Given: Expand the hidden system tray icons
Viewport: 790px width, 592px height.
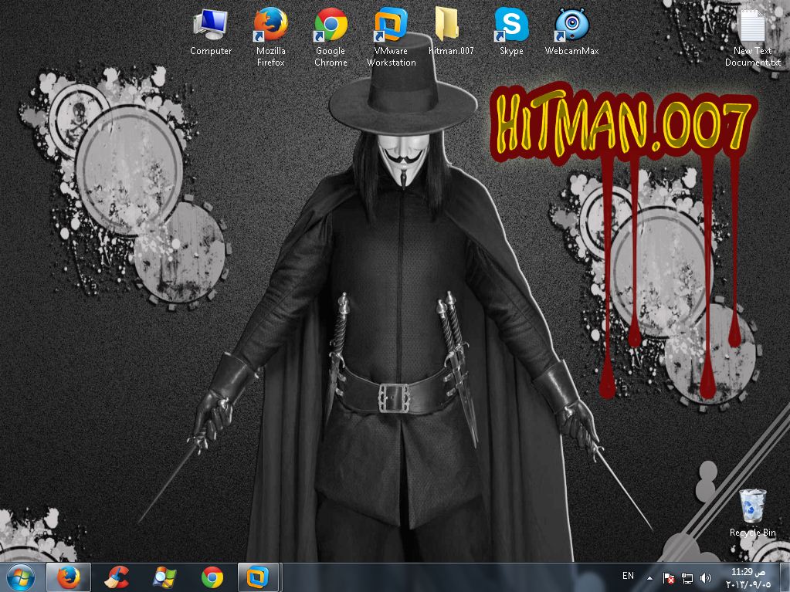Looking at the screenshot, I should pos(649,577).
